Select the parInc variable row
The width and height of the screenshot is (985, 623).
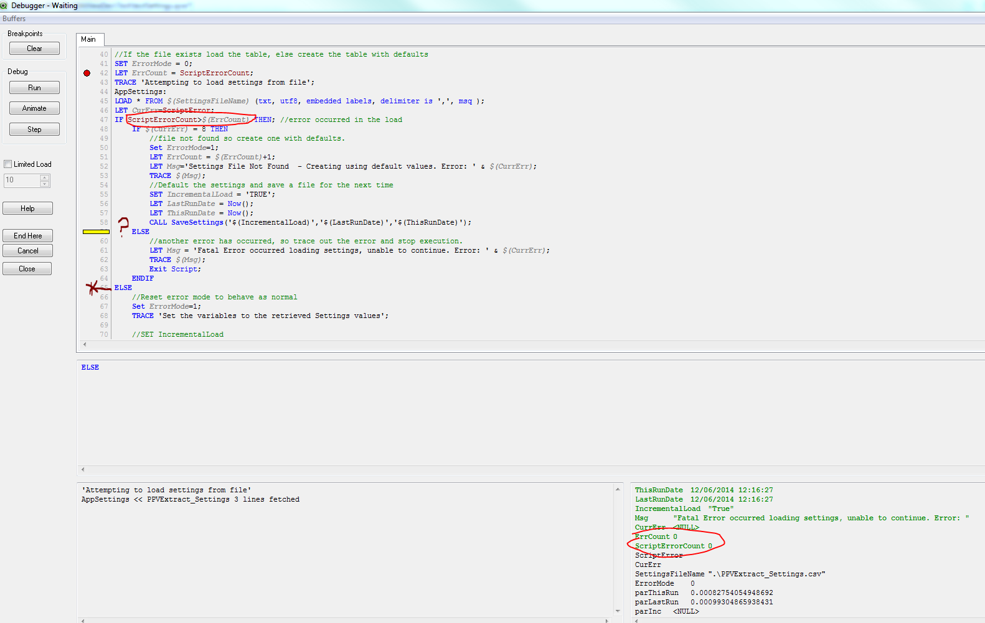tap(667, 611)
